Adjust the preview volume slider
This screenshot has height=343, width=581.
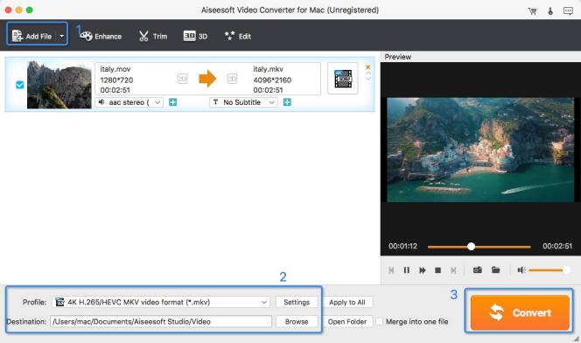point(549,270)
